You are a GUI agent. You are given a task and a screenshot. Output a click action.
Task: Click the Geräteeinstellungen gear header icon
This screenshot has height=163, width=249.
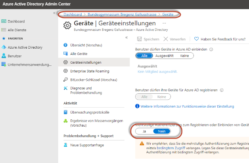67,25
